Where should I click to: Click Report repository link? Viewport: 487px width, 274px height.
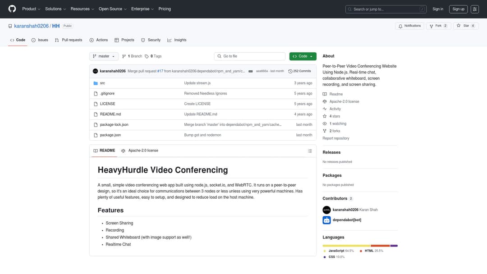336,138
